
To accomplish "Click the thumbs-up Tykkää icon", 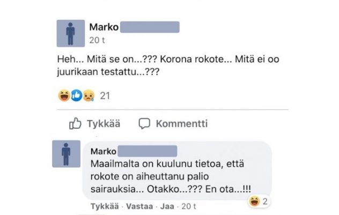I will click(x=75, y=123).
